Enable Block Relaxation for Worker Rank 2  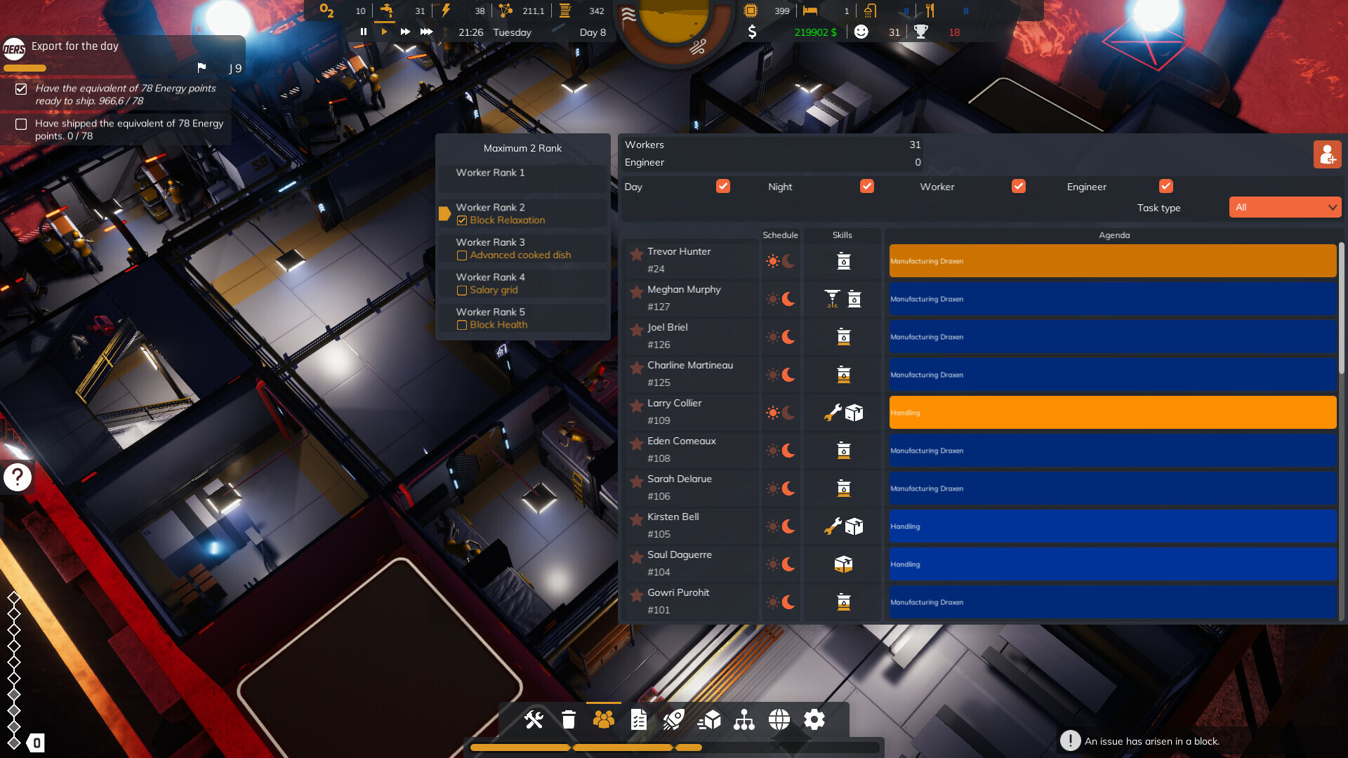[x=462, y=220]
